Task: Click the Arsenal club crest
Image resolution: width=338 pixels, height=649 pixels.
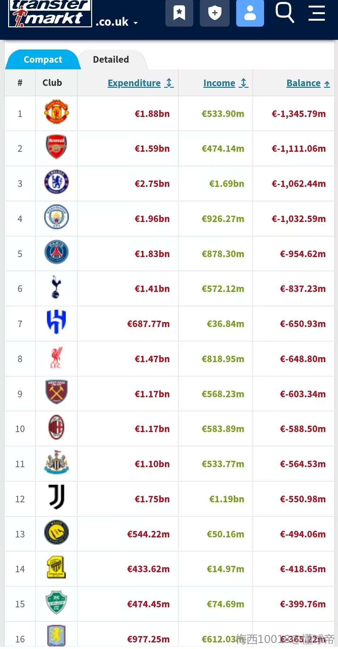Action: (x=56, y=147)
